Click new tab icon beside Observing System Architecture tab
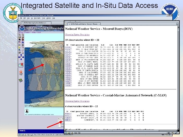Screen dimensions: 183x137 (x=20, y=23)
